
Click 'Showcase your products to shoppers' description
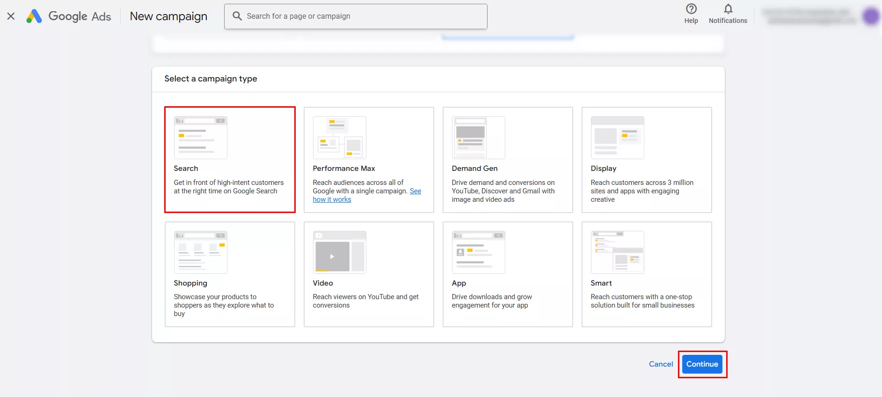(224, 305)
